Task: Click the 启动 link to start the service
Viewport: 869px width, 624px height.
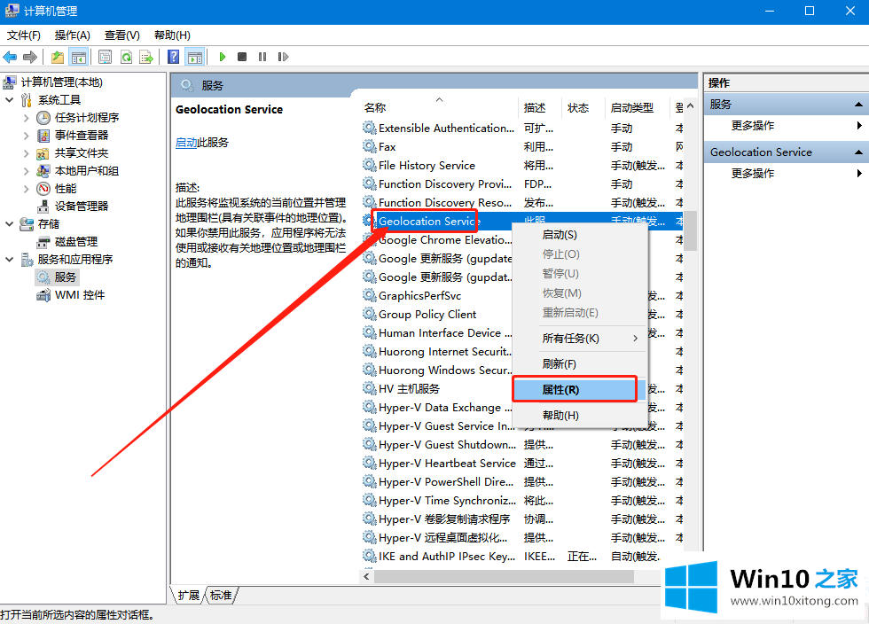Action: point(185,143)
